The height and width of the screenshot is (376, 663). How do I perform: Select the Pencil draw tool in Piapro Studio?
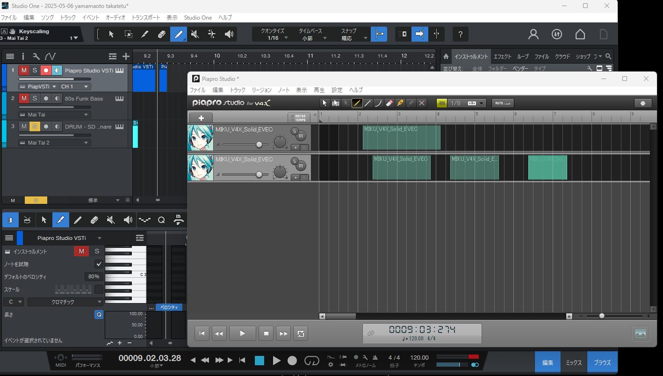tap(357, 103)
